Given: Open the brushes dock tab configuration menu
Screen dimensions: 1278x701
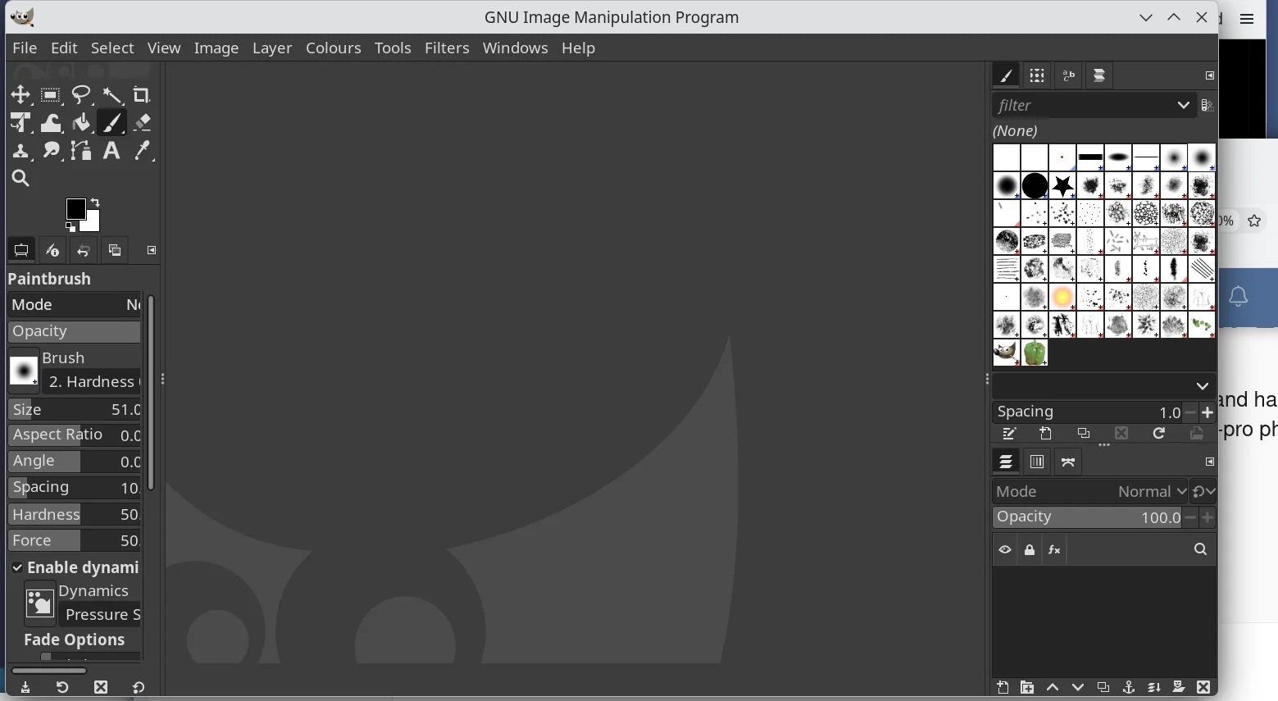Looking at the screenshot, I should coord(1209,75).
